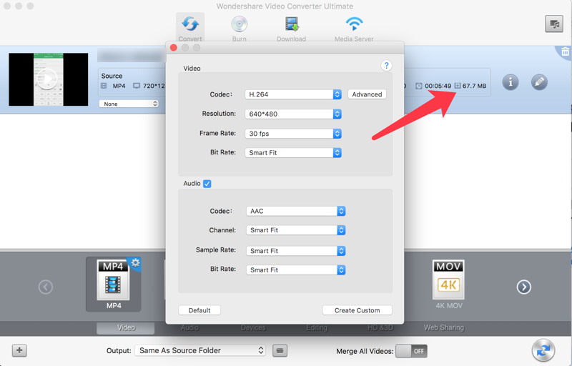This screenshot has height=366, width=572.
Task: Switch to the Video format tab
Action: 126,327
